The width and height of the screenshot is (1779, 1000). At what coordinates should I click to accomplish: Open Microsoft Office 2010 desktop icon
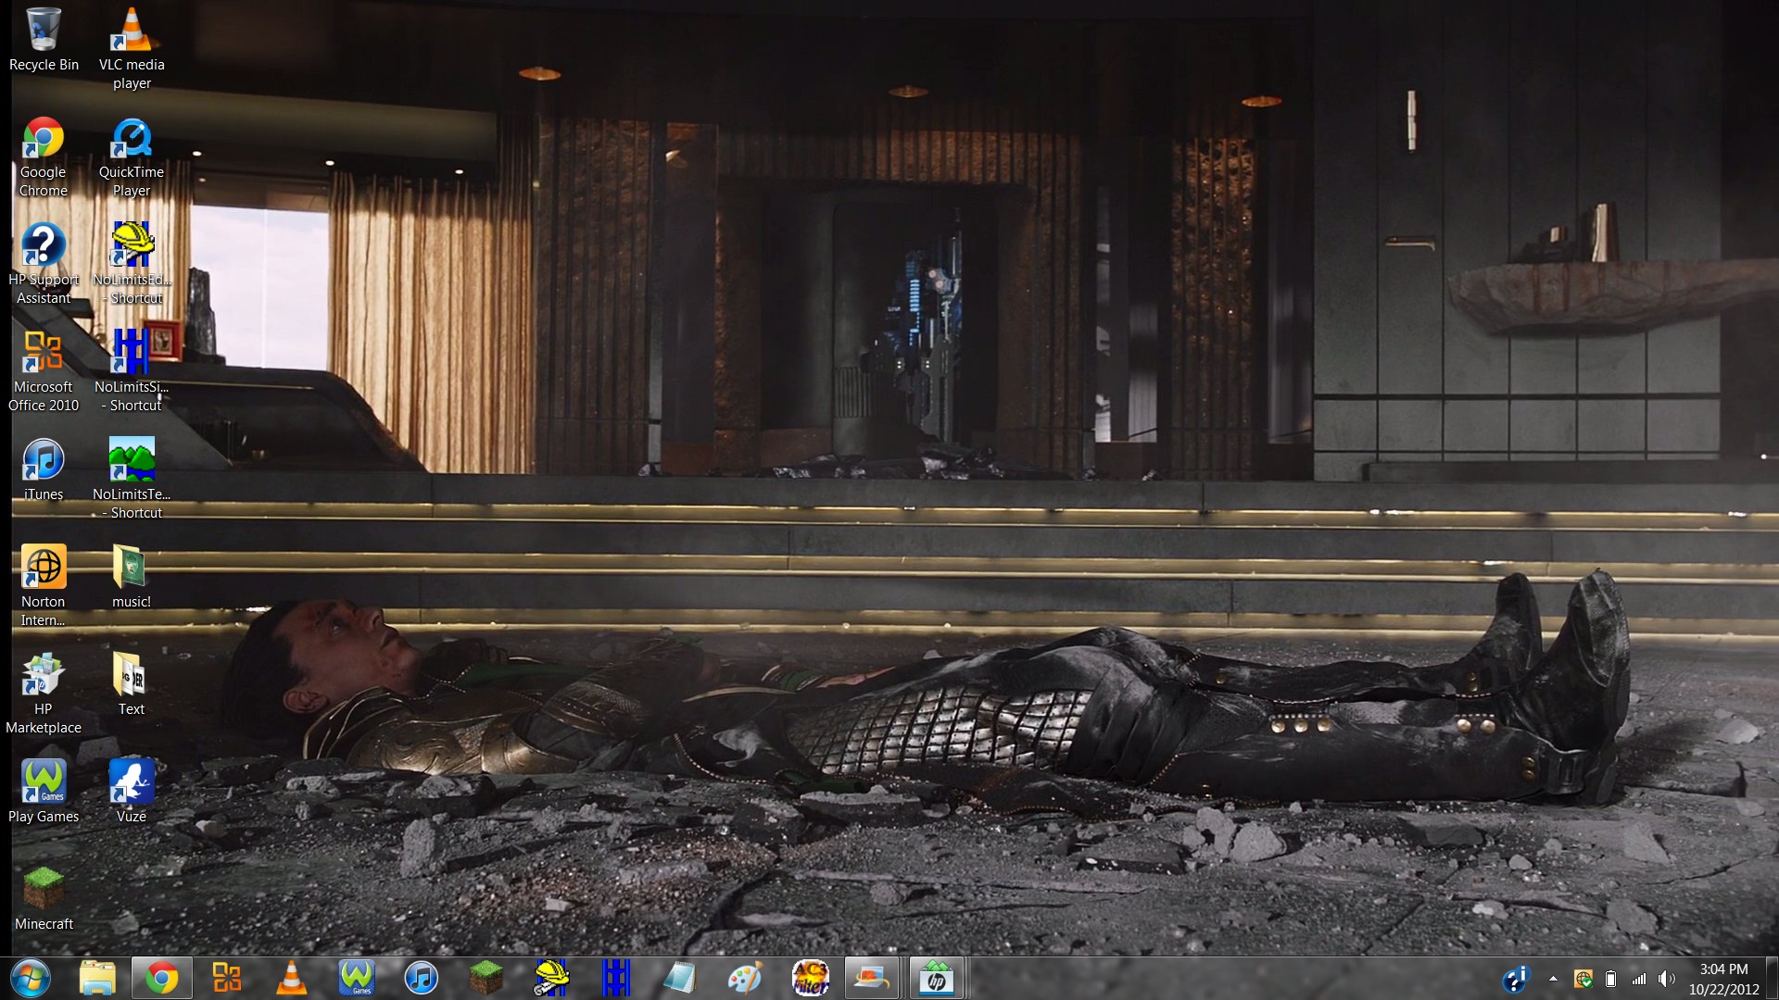click(44, 371)
